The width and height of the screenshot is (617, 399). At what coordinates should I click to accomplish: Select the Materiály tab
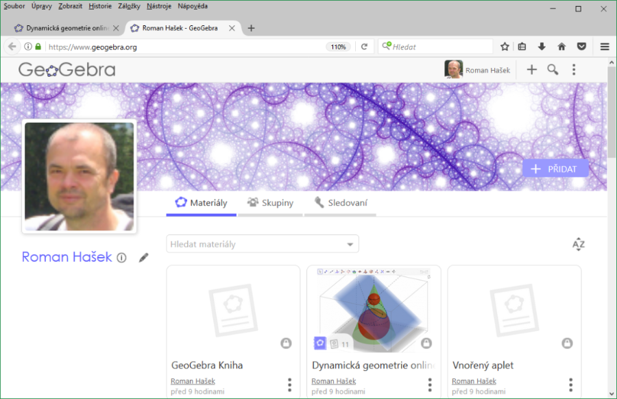(201, 203)
